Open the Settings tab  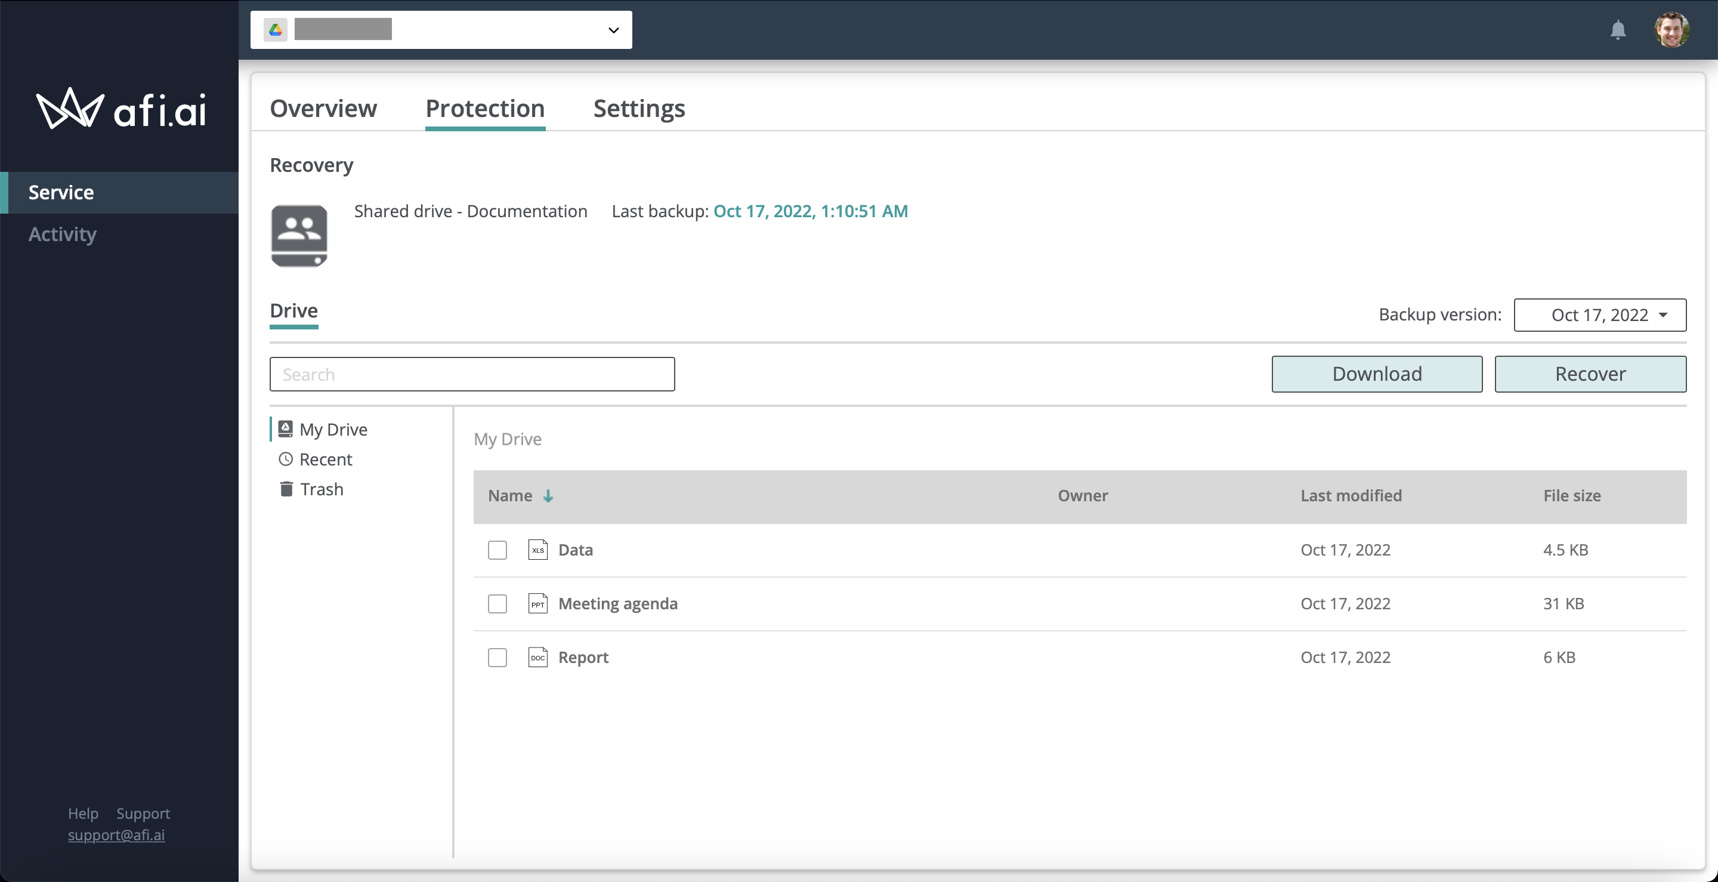639,109
